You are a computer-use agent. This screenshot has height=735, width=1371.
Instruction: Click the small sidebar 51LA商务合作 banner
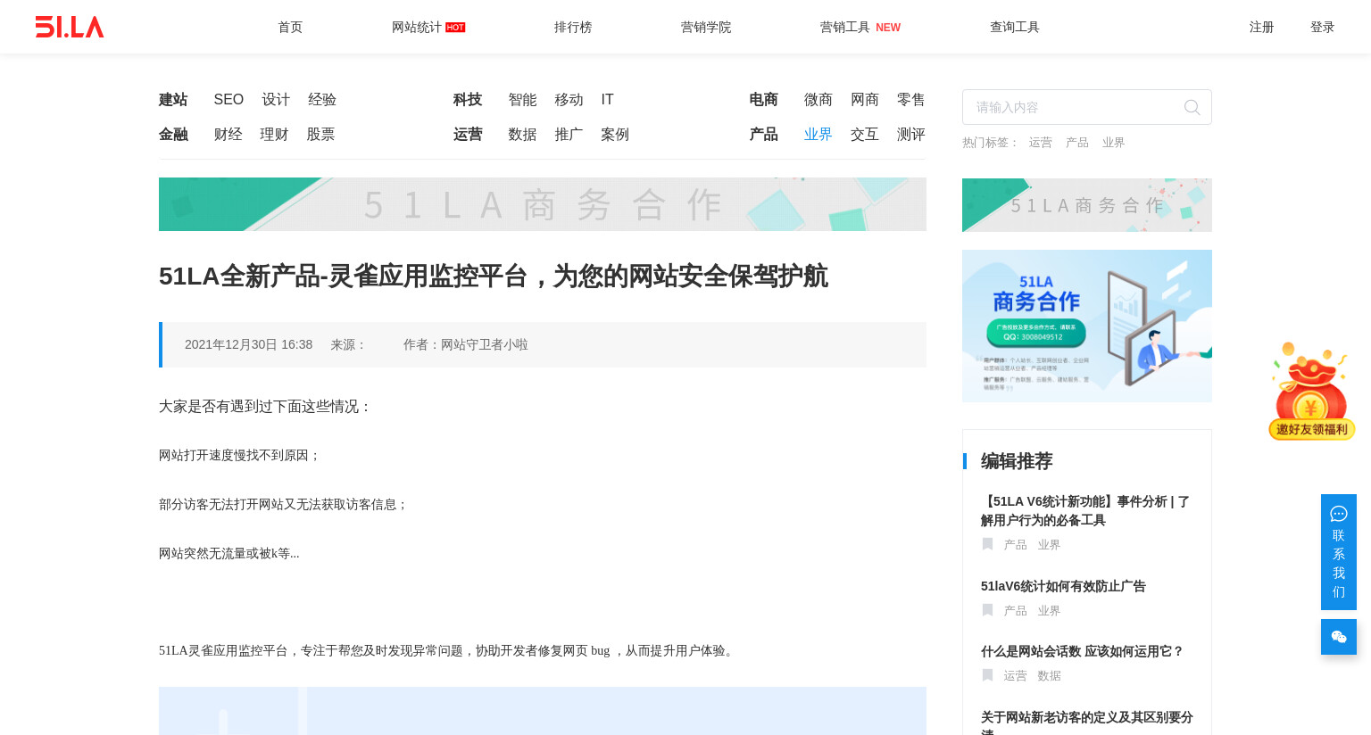[x=1087, y=205]
